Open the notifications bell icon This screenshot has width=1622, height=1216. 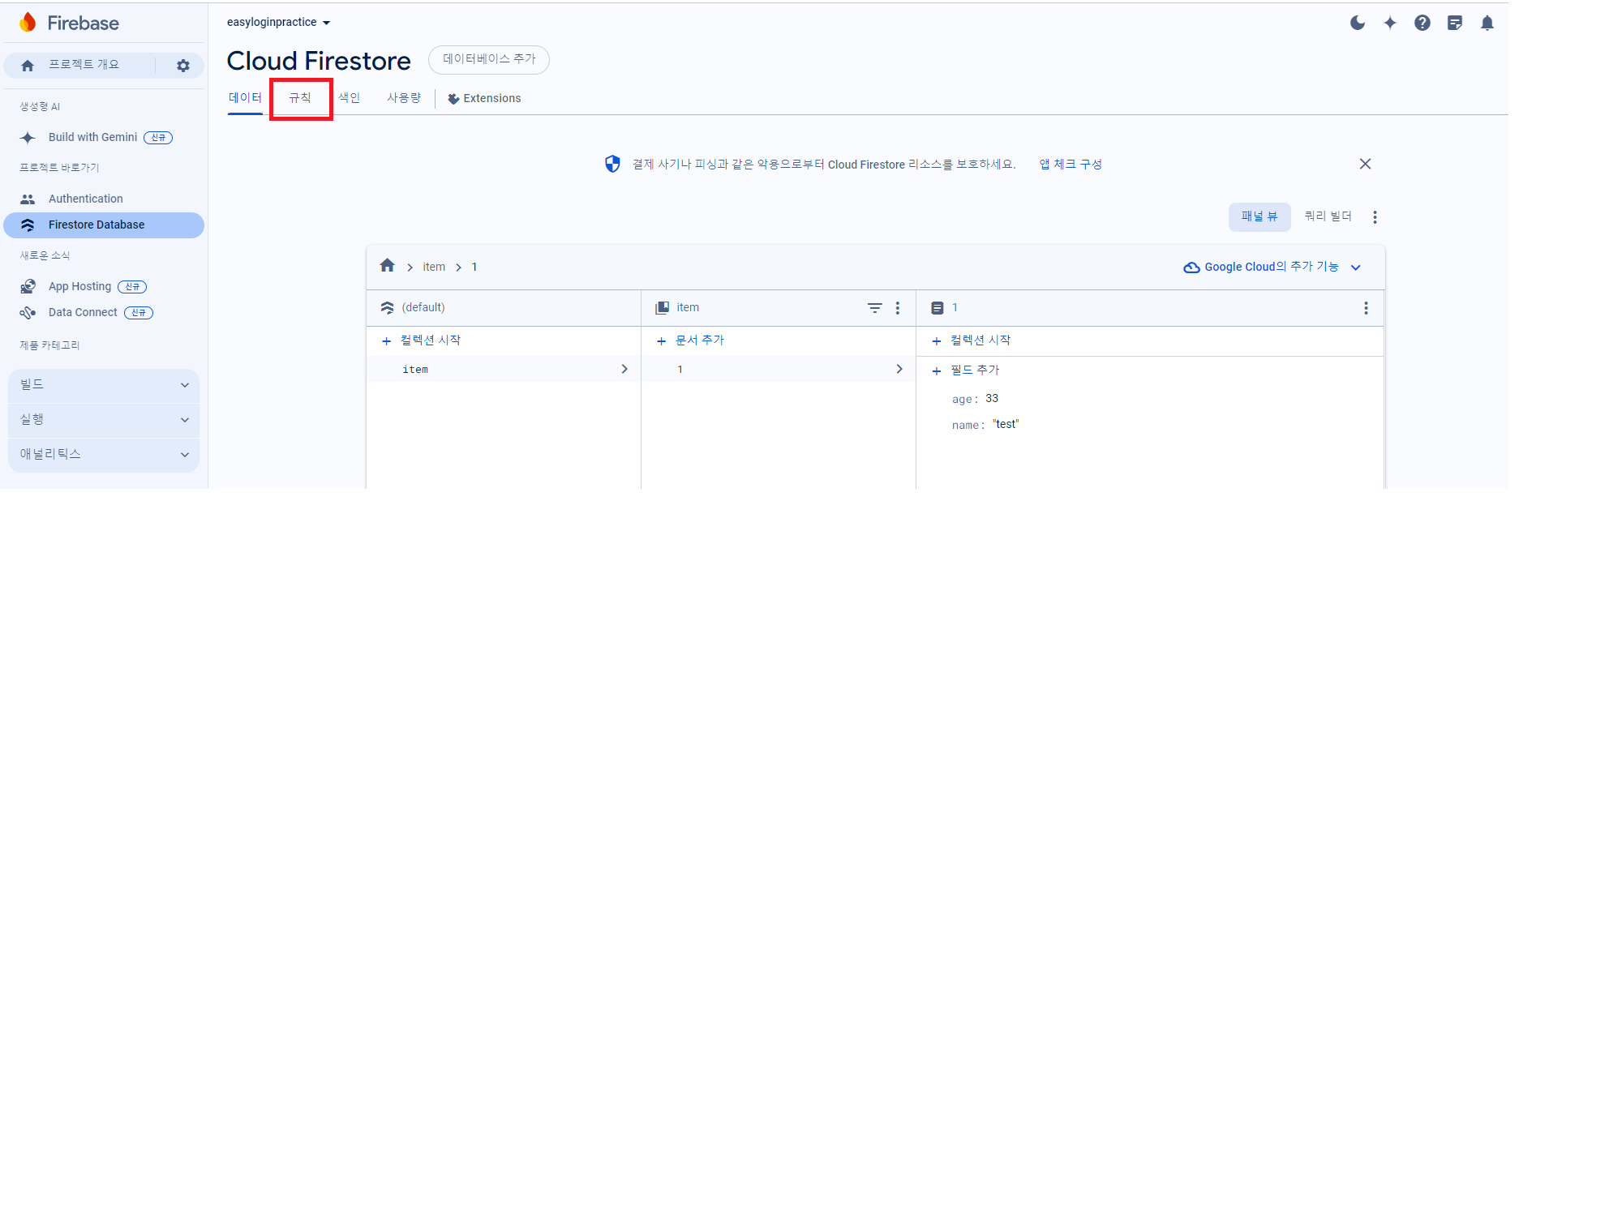click(x=1487, y=23)
